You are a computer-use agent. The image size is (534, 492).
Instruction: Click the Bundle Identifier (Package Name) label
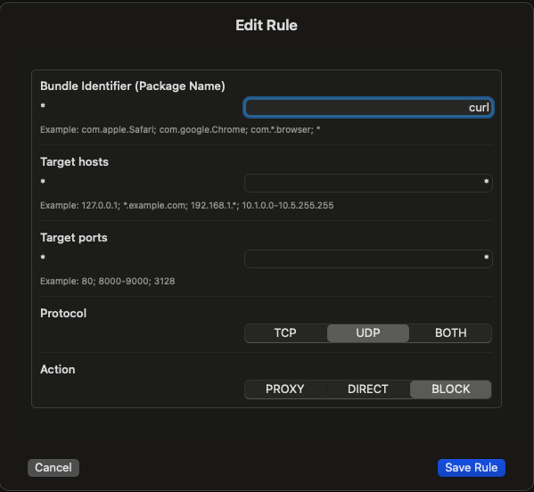(x=133, y=86)
